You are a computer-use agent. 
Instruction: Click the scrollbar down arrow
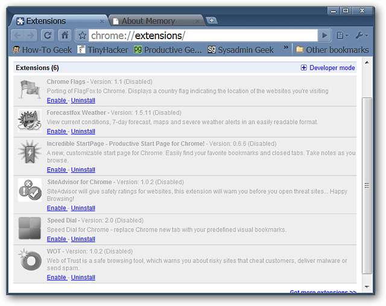click(367, 287)
